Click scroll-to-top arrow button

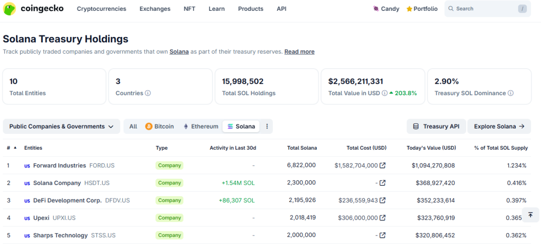(531, 215)
